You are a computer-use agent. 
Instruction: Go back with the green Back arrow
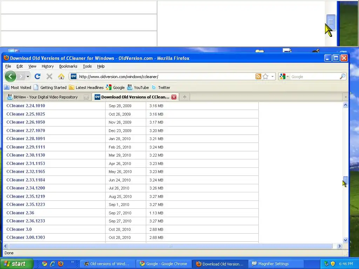tap(10, 76)
